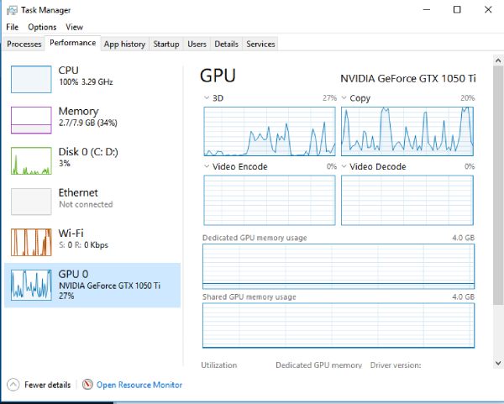Screen dimensions: 504x404
Task: Click the Fewer details arrow icon
Action: [x=13, y=385]
